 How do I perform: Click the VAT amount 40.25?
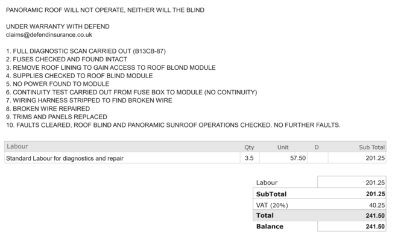coord(377,205)
